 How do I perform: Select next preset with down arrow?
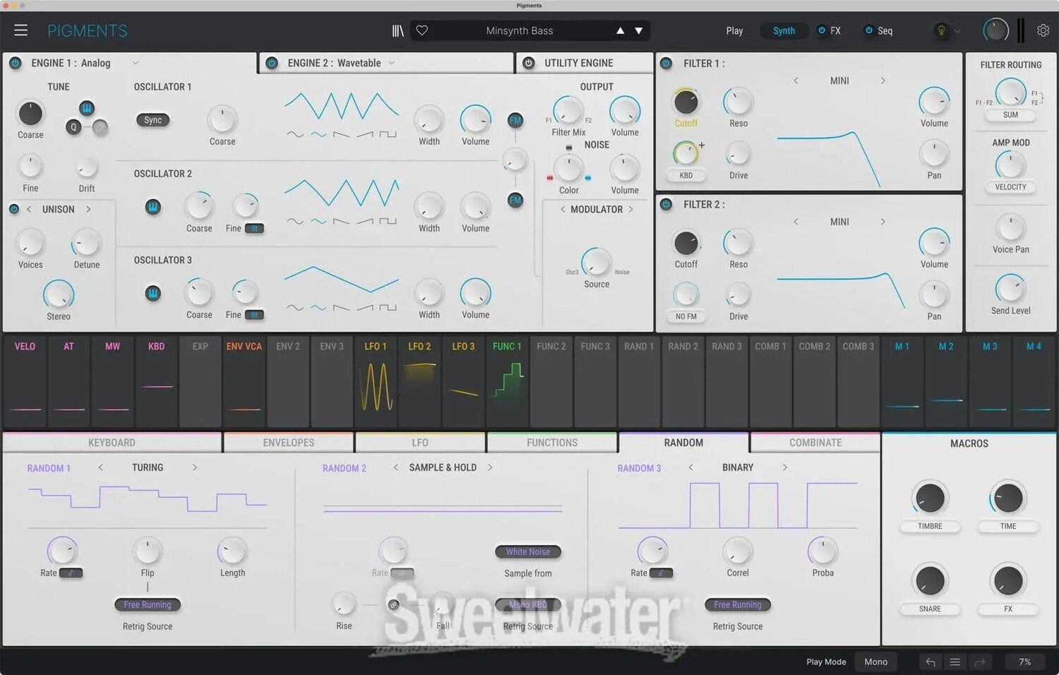tap(639, 30)
